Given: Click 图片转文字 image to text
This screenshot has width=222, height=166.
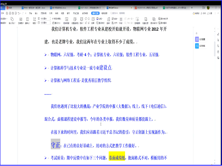Looking at the screenshot, I should pos(163,19).
